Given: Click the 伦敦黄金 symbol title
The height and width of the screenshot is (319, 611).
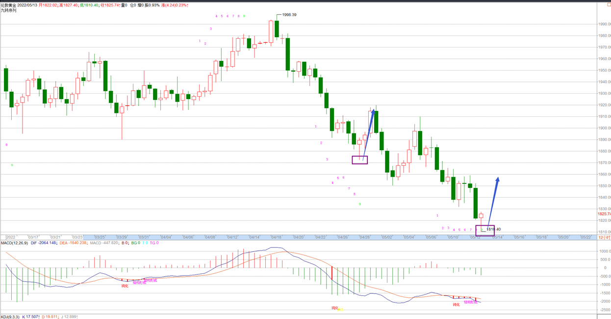Looking at the screenshot, I should [x=8, y=5].
